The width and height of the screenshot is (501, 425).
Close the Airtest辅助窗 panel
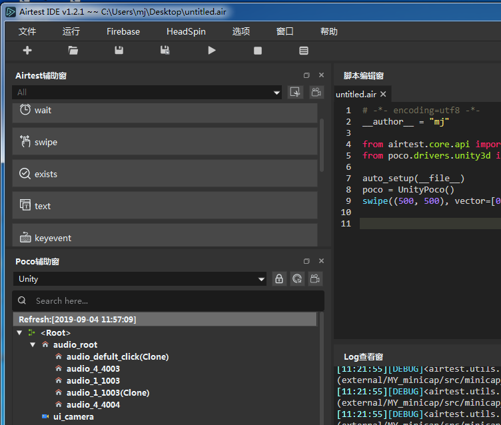click(321, 75)
